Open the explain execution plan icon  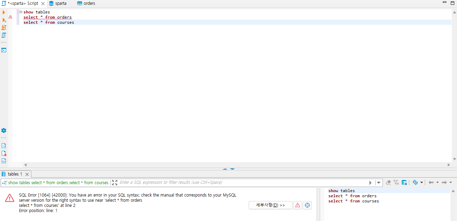click(x=4, y=35)
